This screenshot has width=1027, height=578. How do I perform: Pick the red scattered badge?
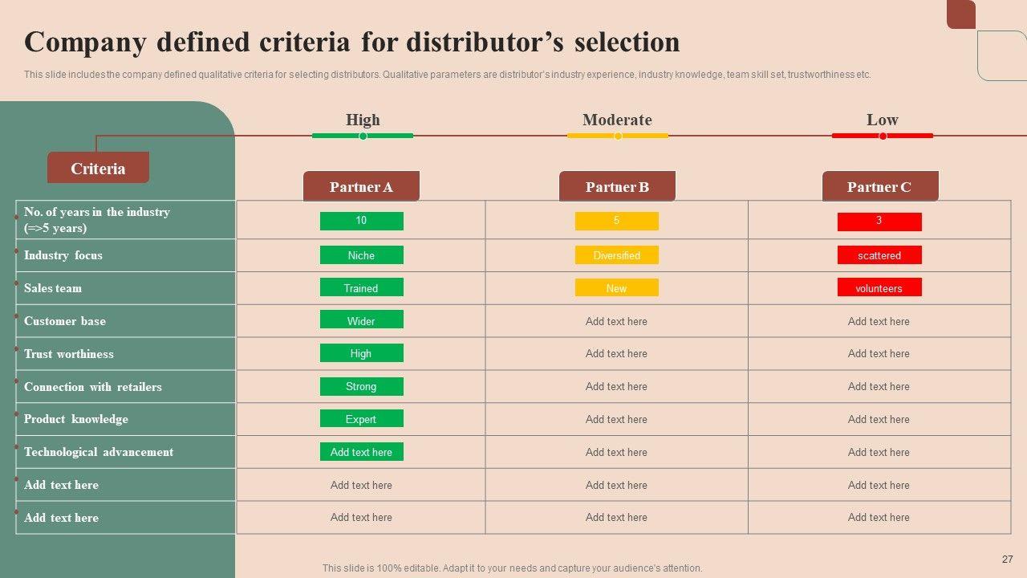point(879,255)
